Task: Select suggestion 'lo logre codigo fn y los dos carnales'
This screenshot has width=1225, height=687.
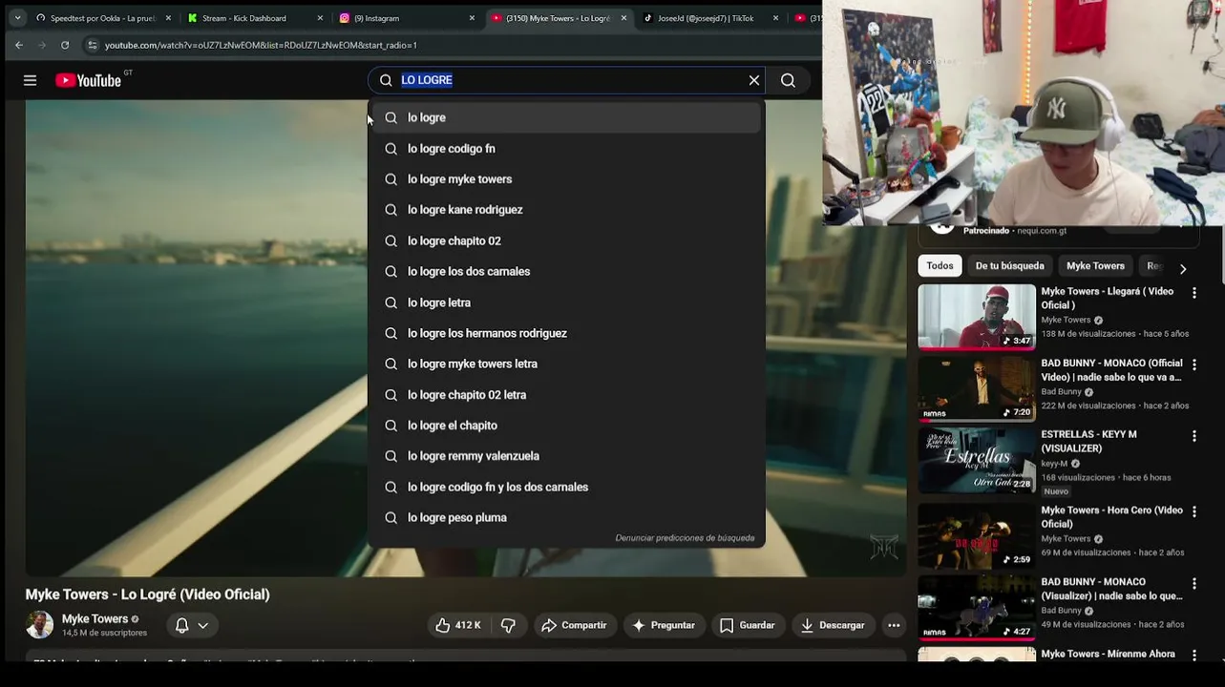Action: tap(566, 487)
